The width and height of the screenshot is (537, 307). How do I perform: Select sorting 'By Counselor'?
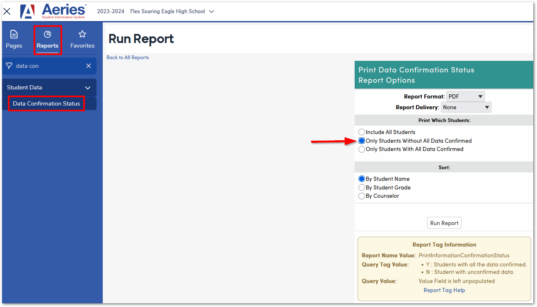tap(361, 196)
